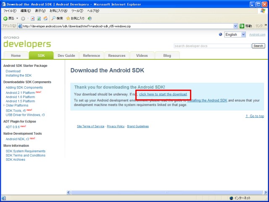Open the Site Terms of Service link

(x=91, y=126)
